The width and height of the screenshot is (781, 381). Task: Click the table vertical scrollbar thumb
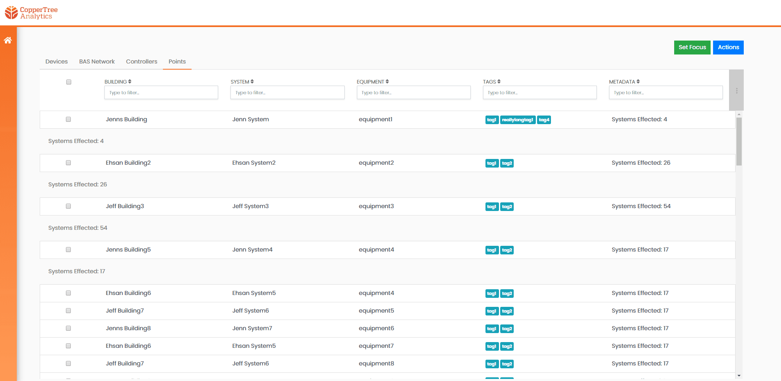click(739, 141)
